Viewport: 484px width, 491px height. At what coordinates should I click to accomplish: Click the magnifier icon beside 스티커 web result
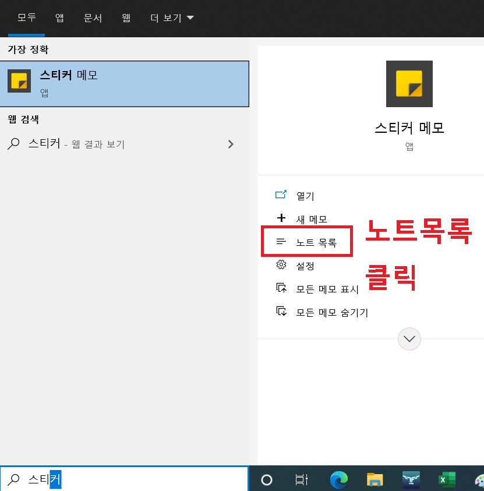tap(13, 144)
